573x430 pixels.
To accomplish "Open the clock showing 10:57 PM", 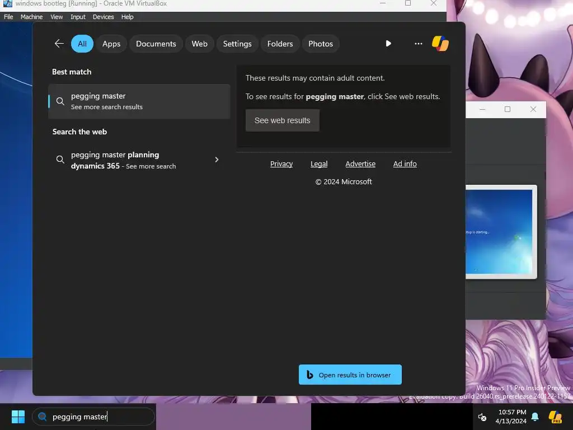I will pos(511,417).
